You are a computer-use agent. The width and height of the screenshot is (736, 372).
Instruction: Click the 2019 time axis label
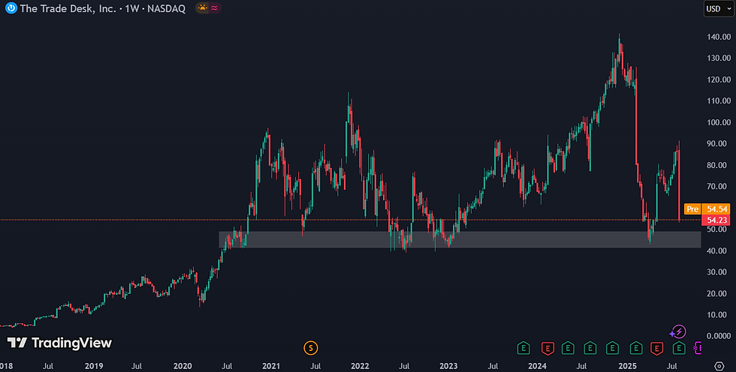pos(94,367)
